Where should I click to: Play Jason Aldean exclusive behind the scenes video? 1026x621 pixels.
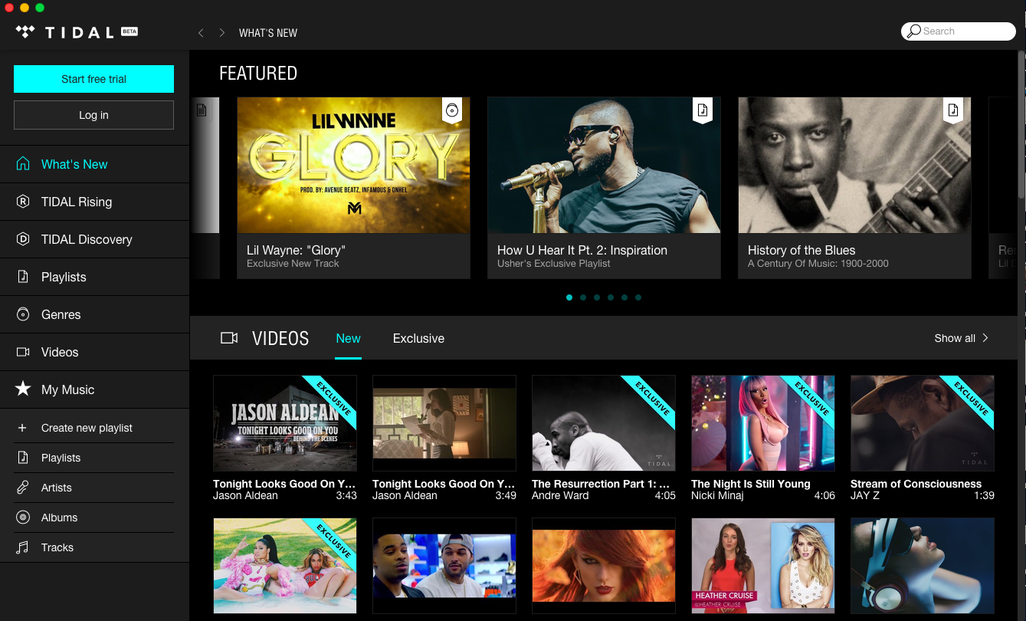point(285,422)
